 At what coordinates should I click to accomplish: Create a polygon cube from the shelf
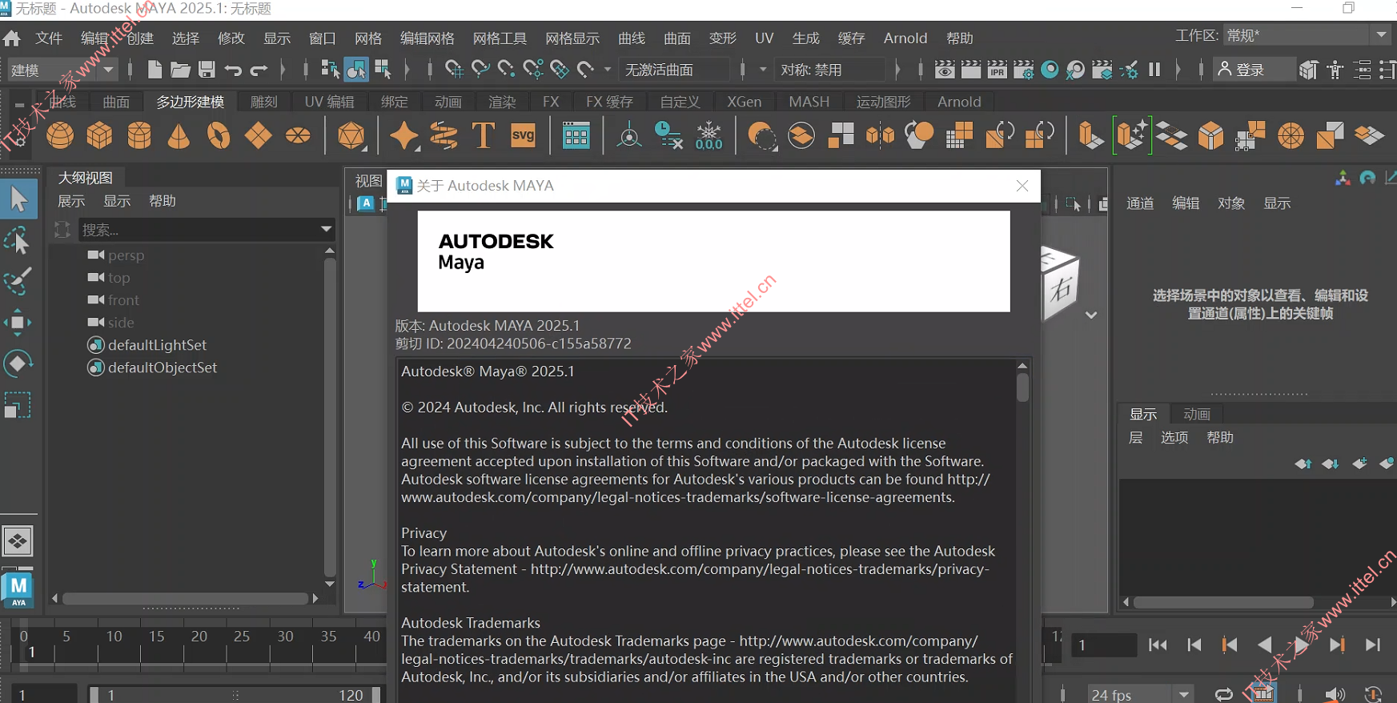99,135
